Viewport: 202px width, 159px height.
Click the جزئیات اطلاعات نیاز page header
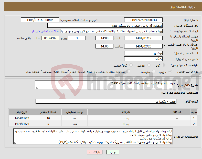pos(183,7)
